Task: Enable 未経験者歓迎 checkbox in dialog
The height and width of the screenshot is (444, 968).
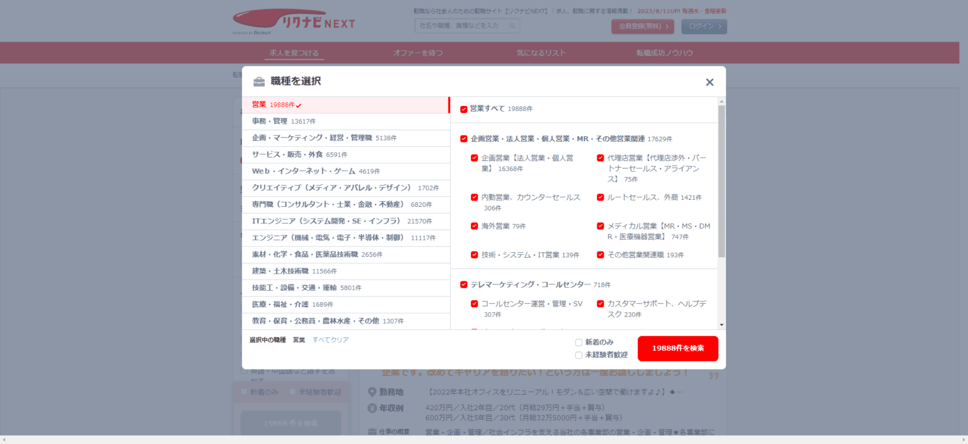Action: tap(579, 355)
